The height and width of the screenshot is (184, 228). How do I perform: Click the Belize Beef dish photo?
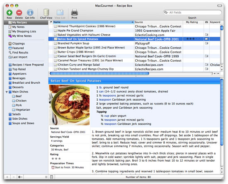pos(69,105)
